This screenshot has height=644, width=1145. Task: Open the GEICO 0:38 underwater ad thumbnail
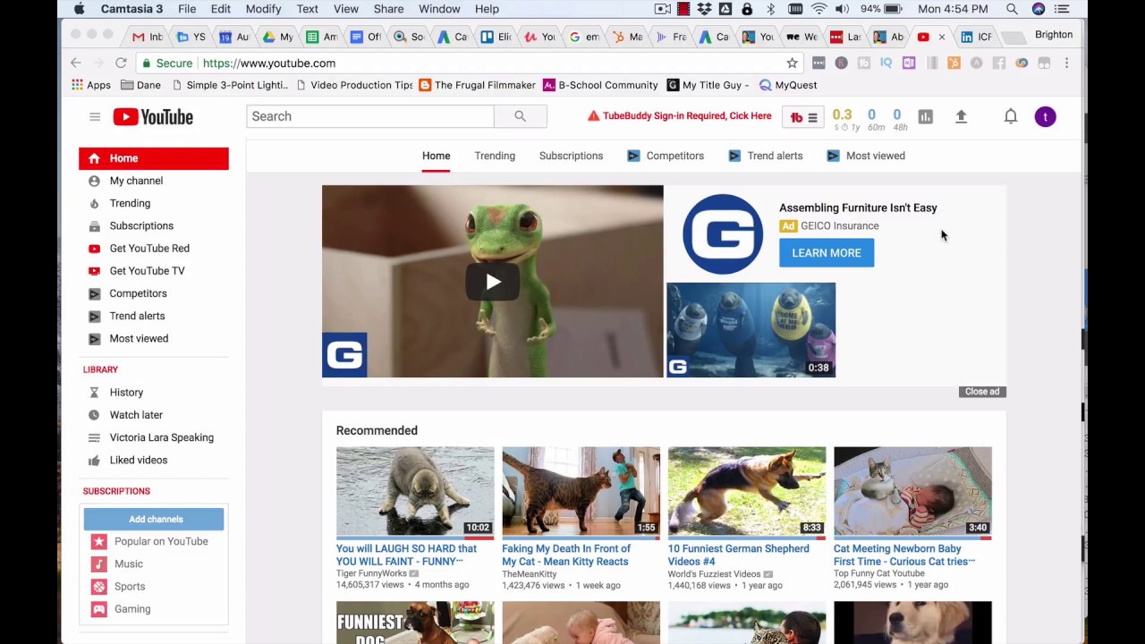[x=751, y=330]
